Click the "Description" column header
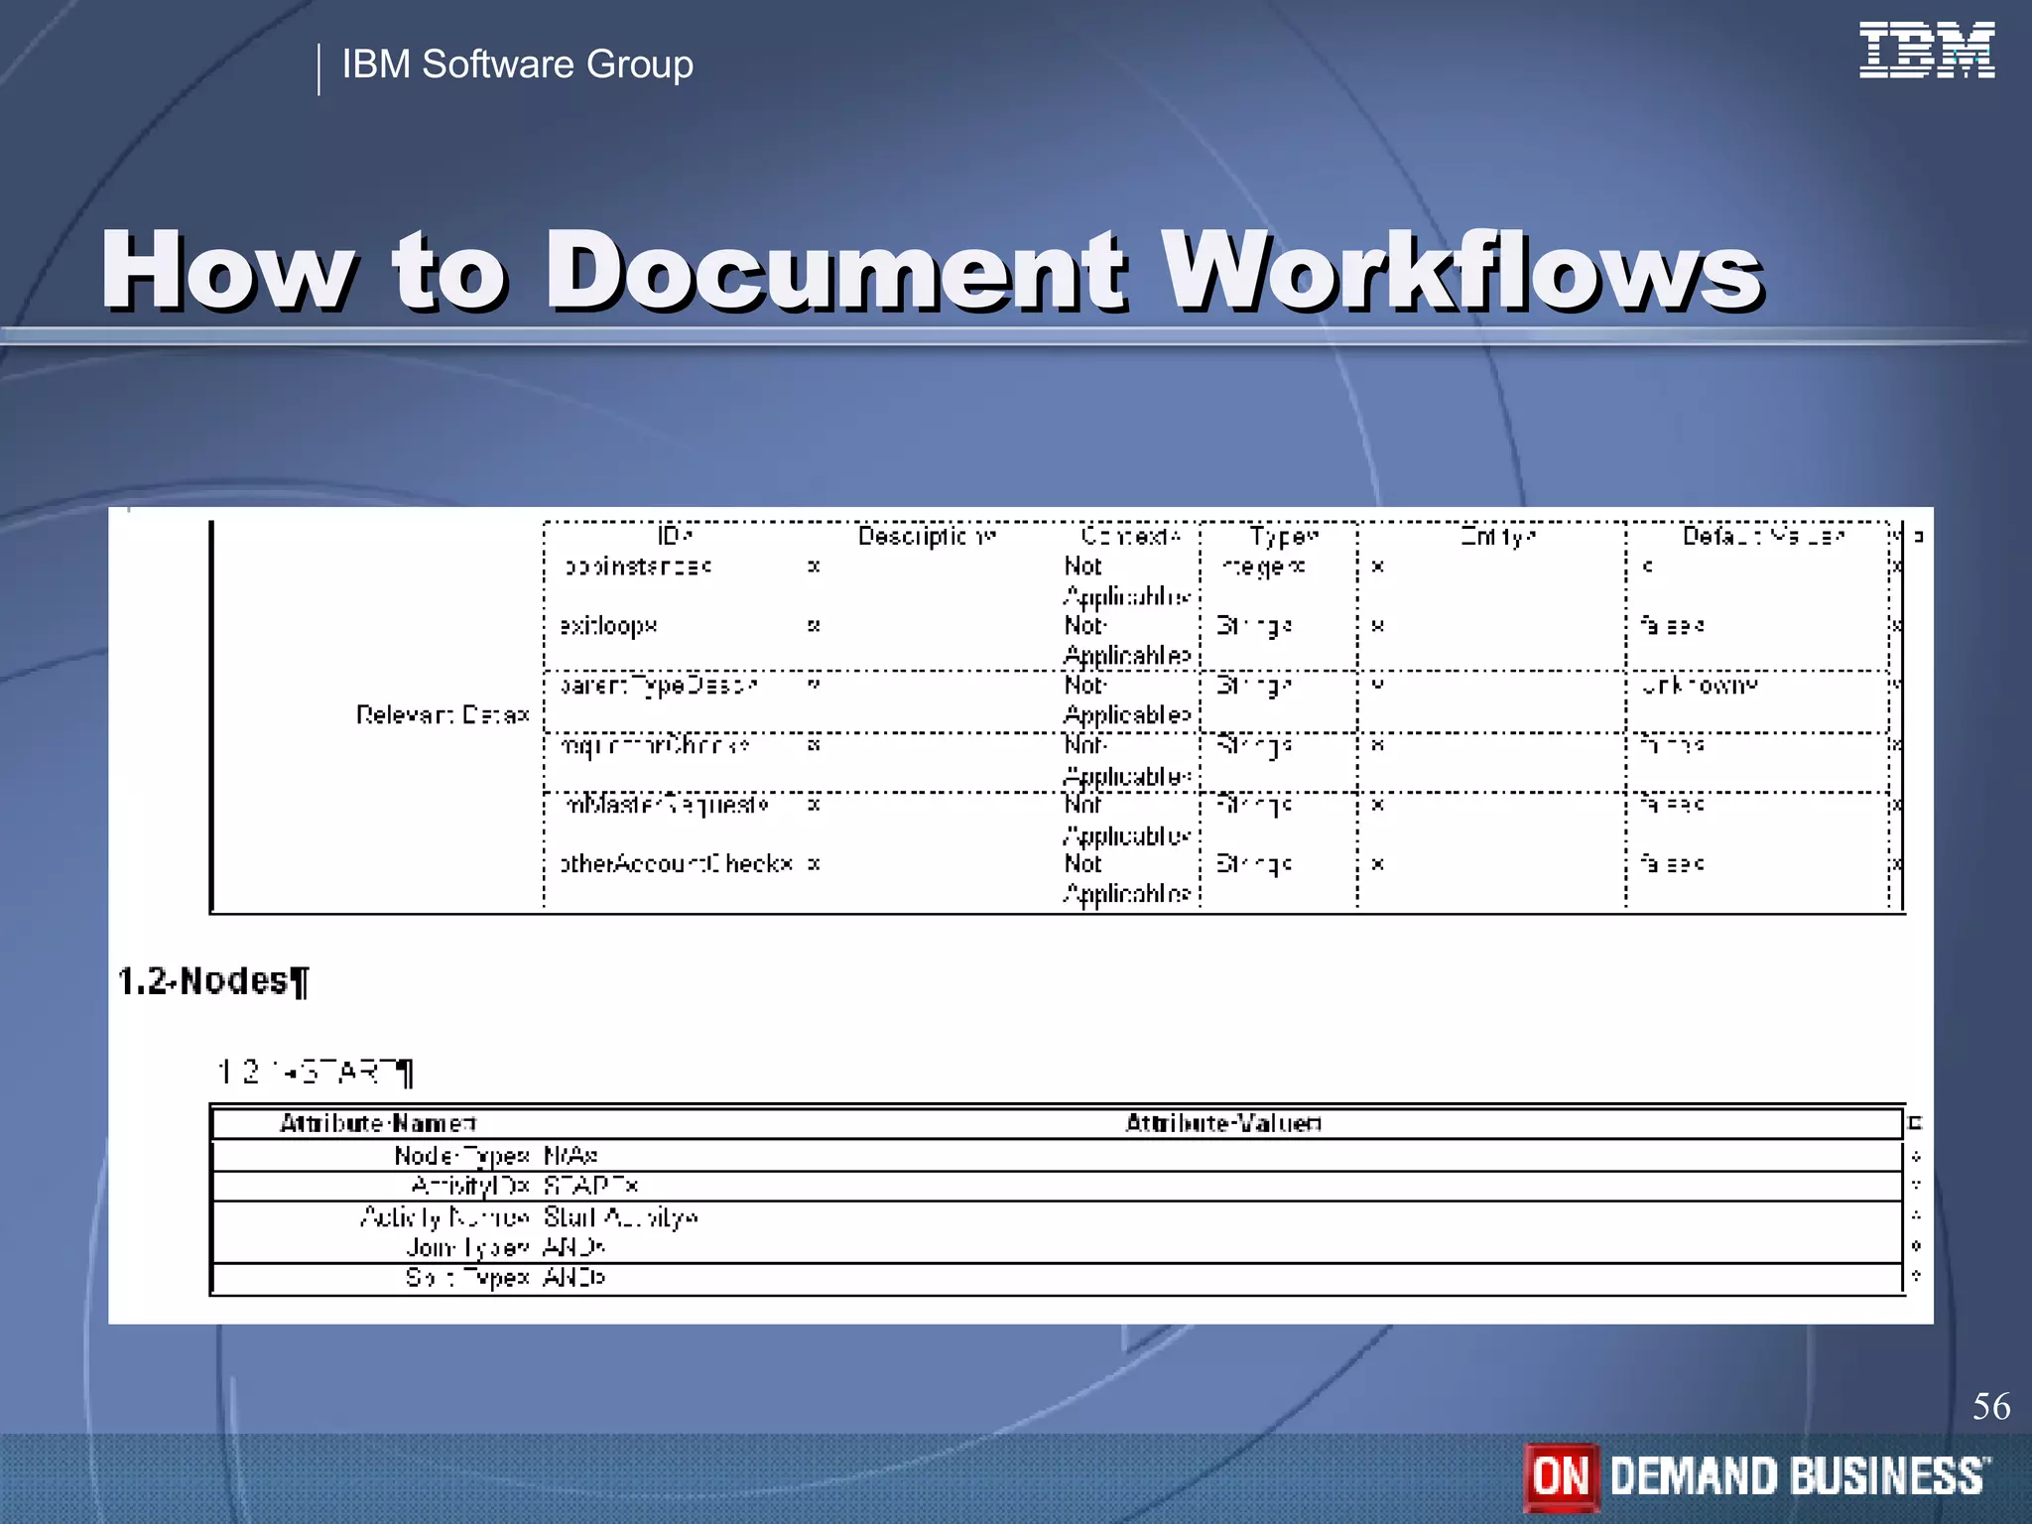The image size is (2032, 1524). [927, 536]
